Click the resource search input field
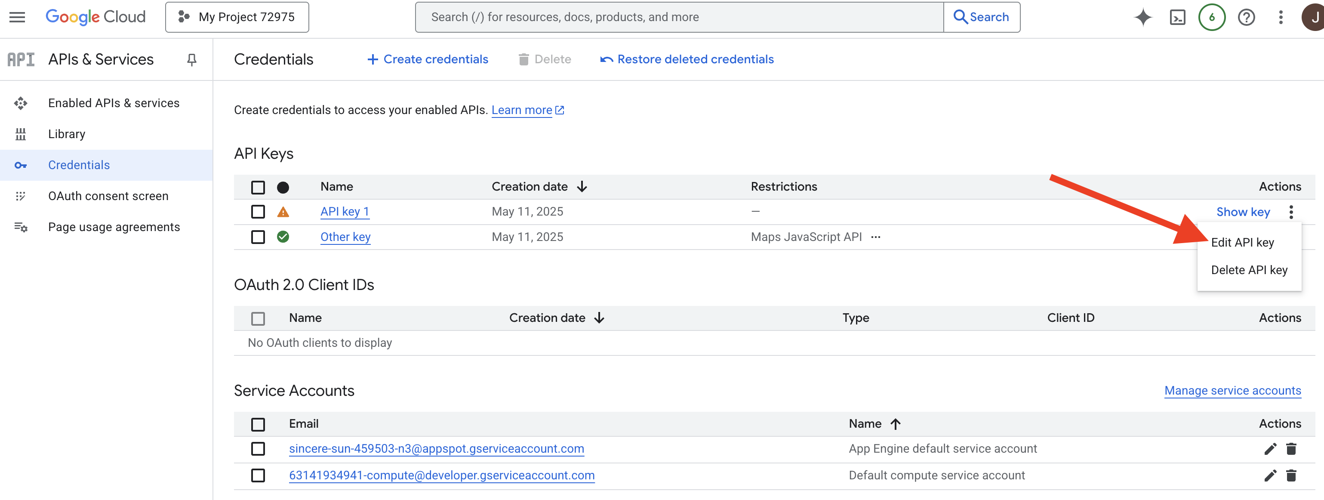This screenshot has height=500, width=1324. click(678, 17)
